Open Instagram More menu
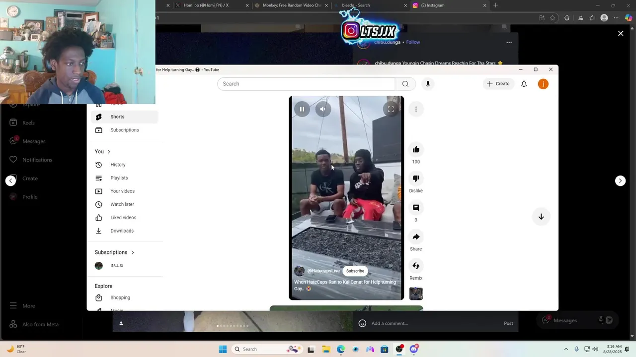The image size is (636, 357). pos(22,306)
